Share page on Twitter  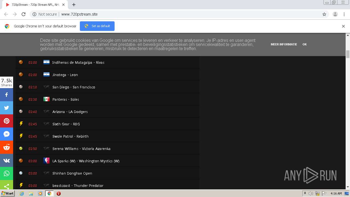coord(7,108)
